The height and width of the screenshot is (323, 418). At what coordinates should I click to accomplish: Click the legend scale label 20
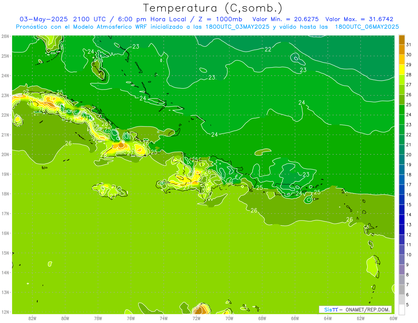click(409, 155)
